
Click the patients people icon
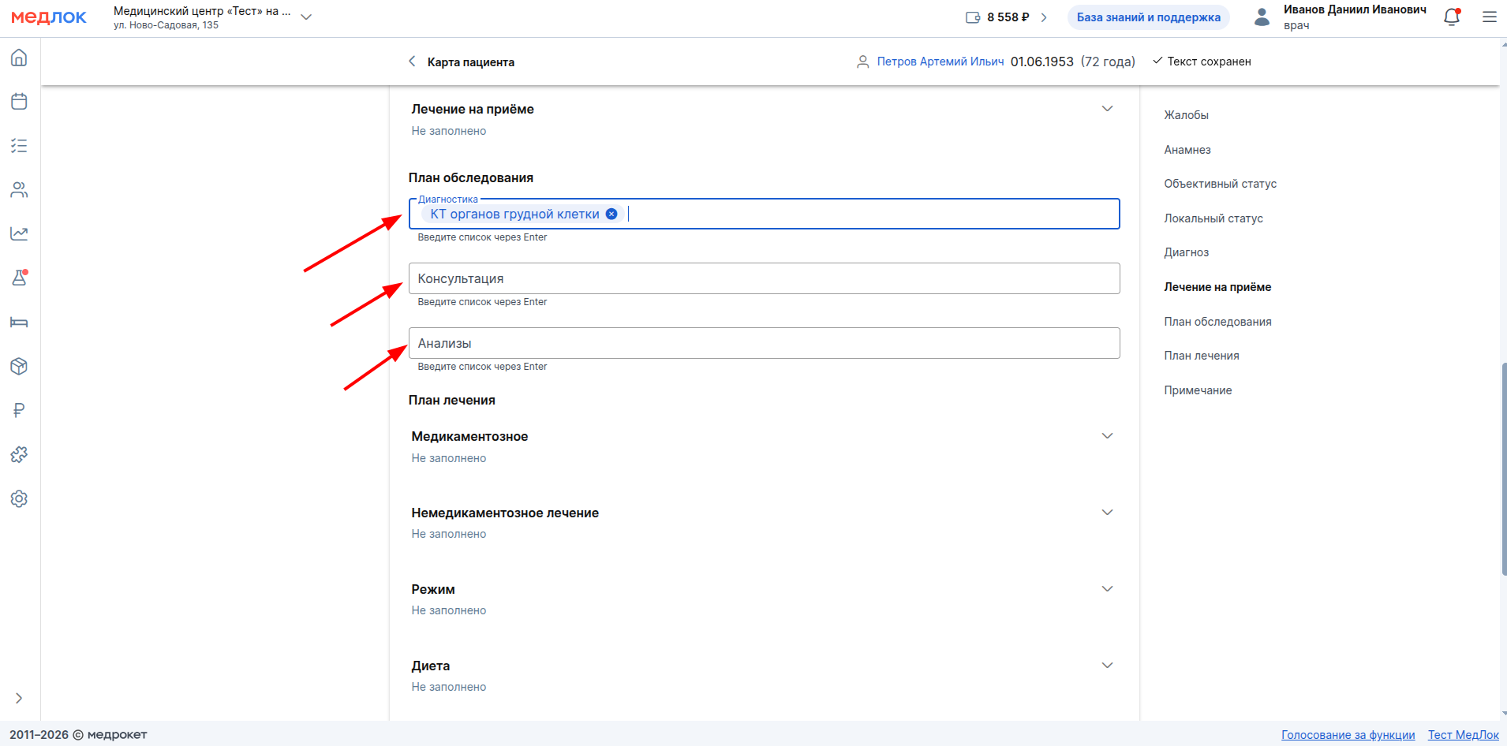click(19, 190)
